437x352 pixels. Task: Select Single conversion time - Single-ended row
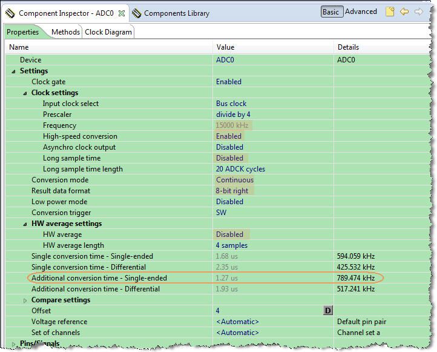click(x=92, y=256)
